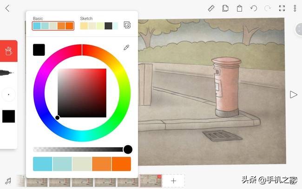This screenshot has height=189, width=302.
Task: Select the Sketch palette
Action: click(x=99, y=26)
